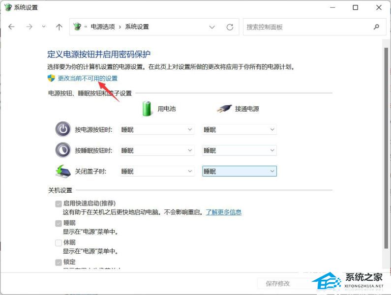Viewport: 391px width, 295px height.
Task: Click 更改当前不可用的设置 link
Action: coord(88,78)
